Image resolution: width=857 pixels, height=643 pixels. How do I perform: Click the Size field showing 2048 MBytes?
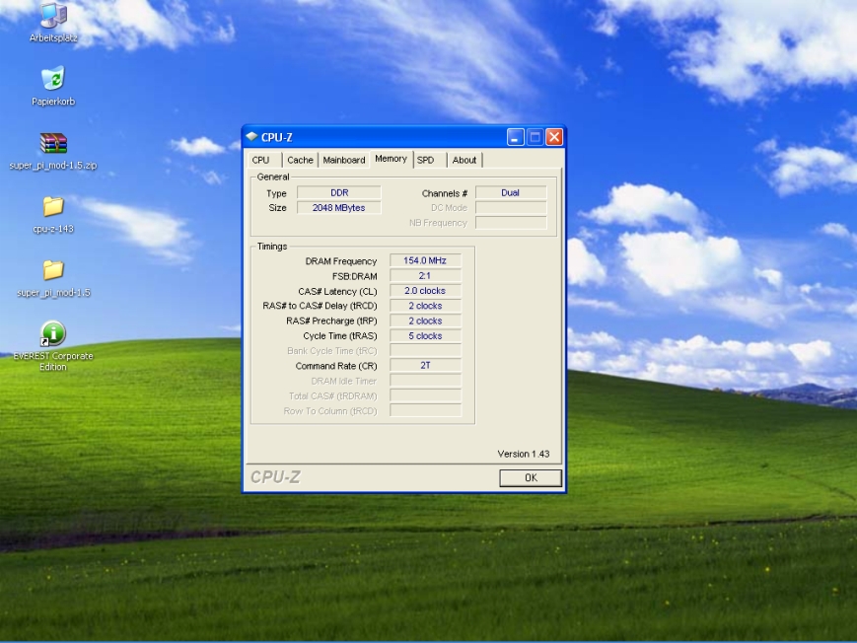[339, 208]
